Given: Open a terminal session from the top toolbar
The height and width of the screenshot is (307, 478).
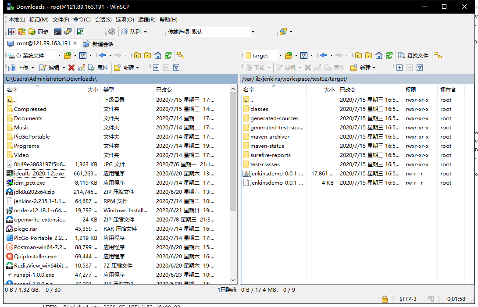Looking at the screenshot, I should coord(58,32).
